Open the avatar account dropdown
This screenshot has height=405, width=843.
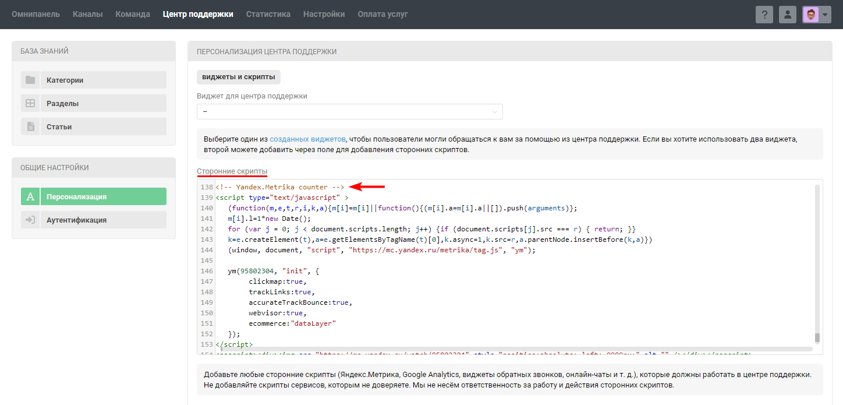pos(817,15)
